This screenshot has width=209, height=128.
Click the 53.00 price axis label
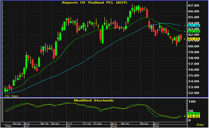pos(193,87)
